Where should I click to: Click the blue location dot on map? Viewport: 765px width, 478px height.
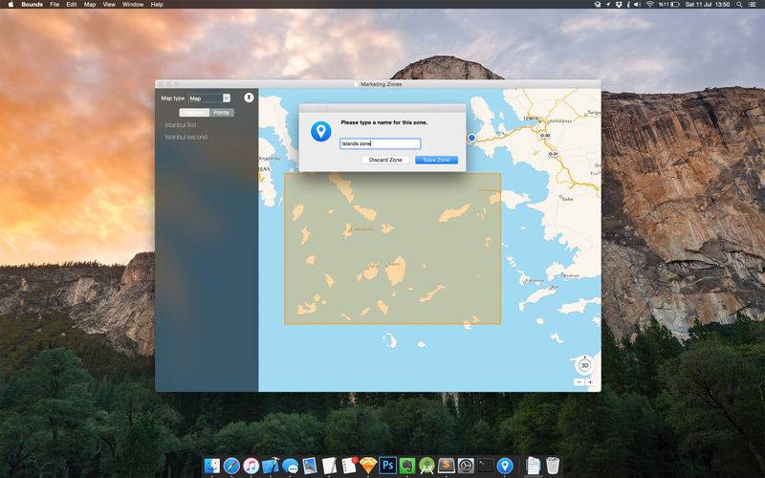[x=471, y=138]
